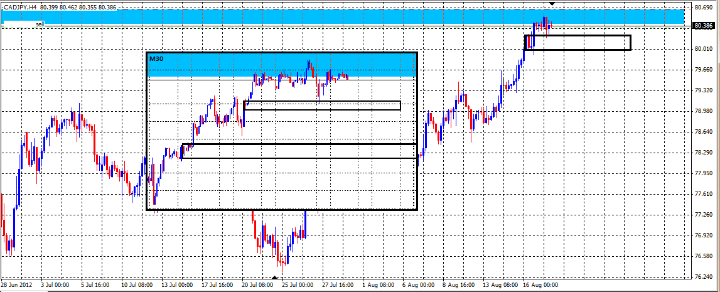Select the 28 Jun 2012 date label

click(17, 285)
